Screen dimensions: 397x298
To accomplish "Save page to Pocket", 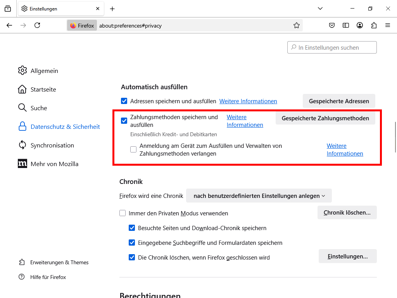I will [x=332, y=25].
